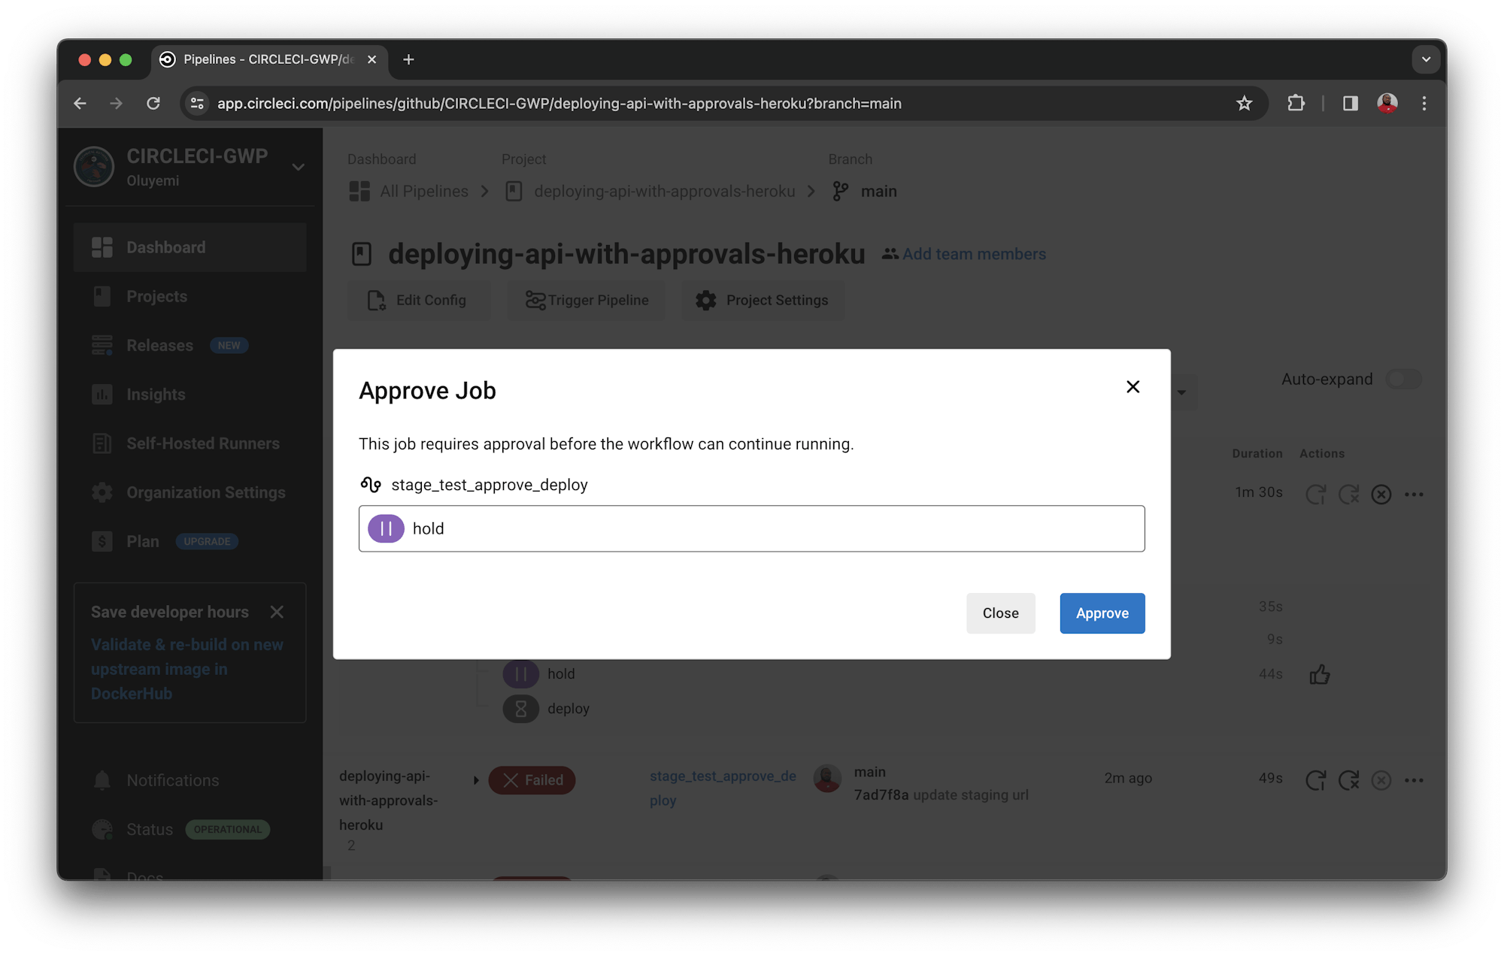
Task: Rerun failed jobs with the rerun-from-failed icon
Action: coord(1348,494)
